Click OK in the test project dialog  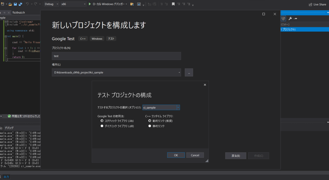176,155
